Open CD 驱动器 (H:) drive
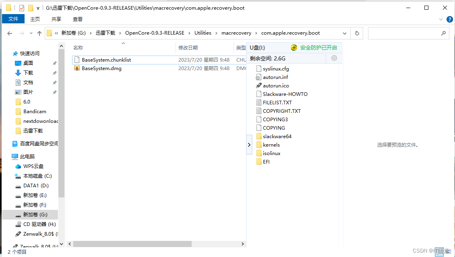Screen dimensions: 455x257 39,224
